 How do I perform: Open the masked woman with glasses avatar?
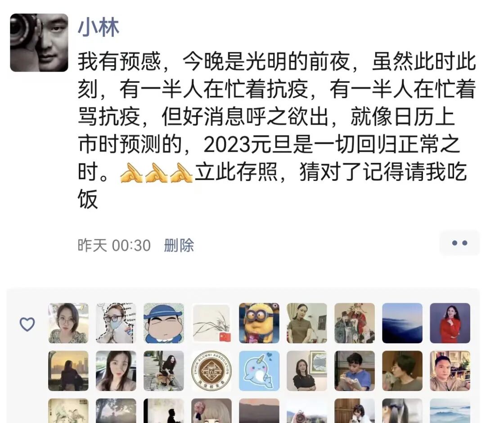click(116, 323)
